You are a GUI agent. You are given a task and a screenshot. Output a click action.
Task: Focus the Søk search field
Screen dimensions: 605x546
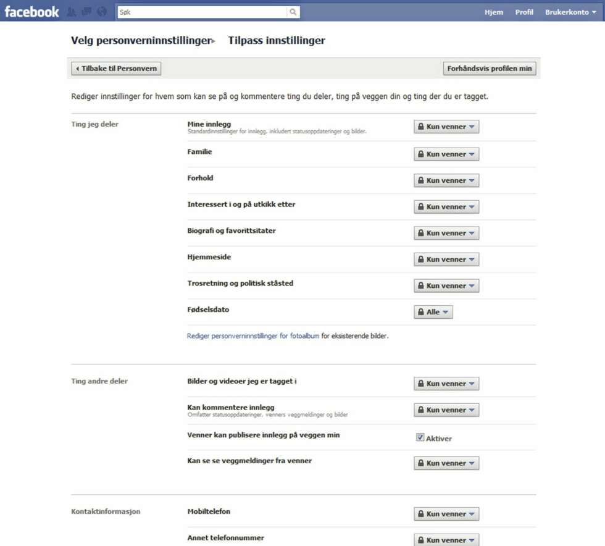[x=202, y=12]
